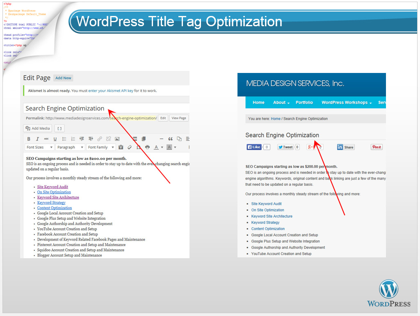Screen dimensions: 420x316
Task: Click the stacked-pages page break icon
Action: pyautogui.click(x=144, y=139)
